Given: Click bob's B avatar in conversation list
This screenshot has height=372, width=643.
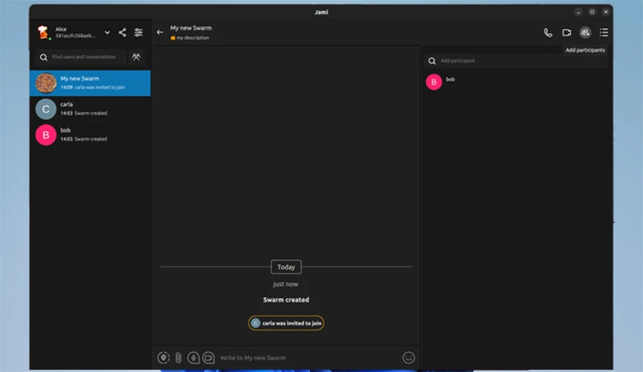Looking at the screenshot, I should coord(46,135).
